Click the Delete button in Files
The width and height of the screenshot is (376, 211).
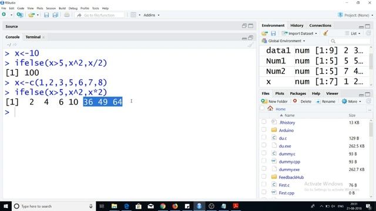click(302, 101)
